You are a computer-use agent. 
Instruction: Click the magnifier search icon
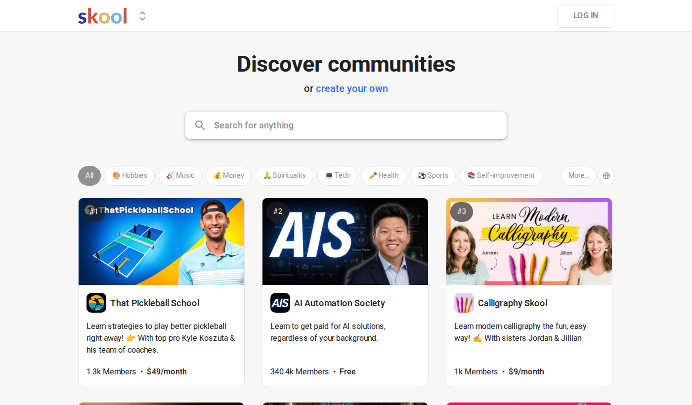(x=200, y=125)
